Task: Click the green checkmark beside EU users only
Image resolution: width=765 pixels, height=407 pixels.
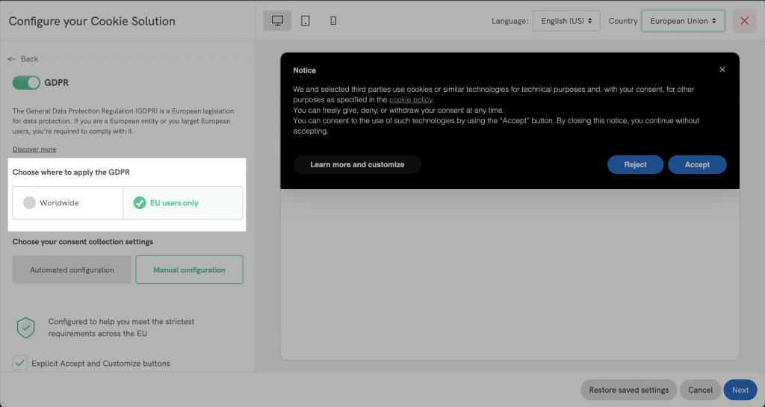Action: 139,202
